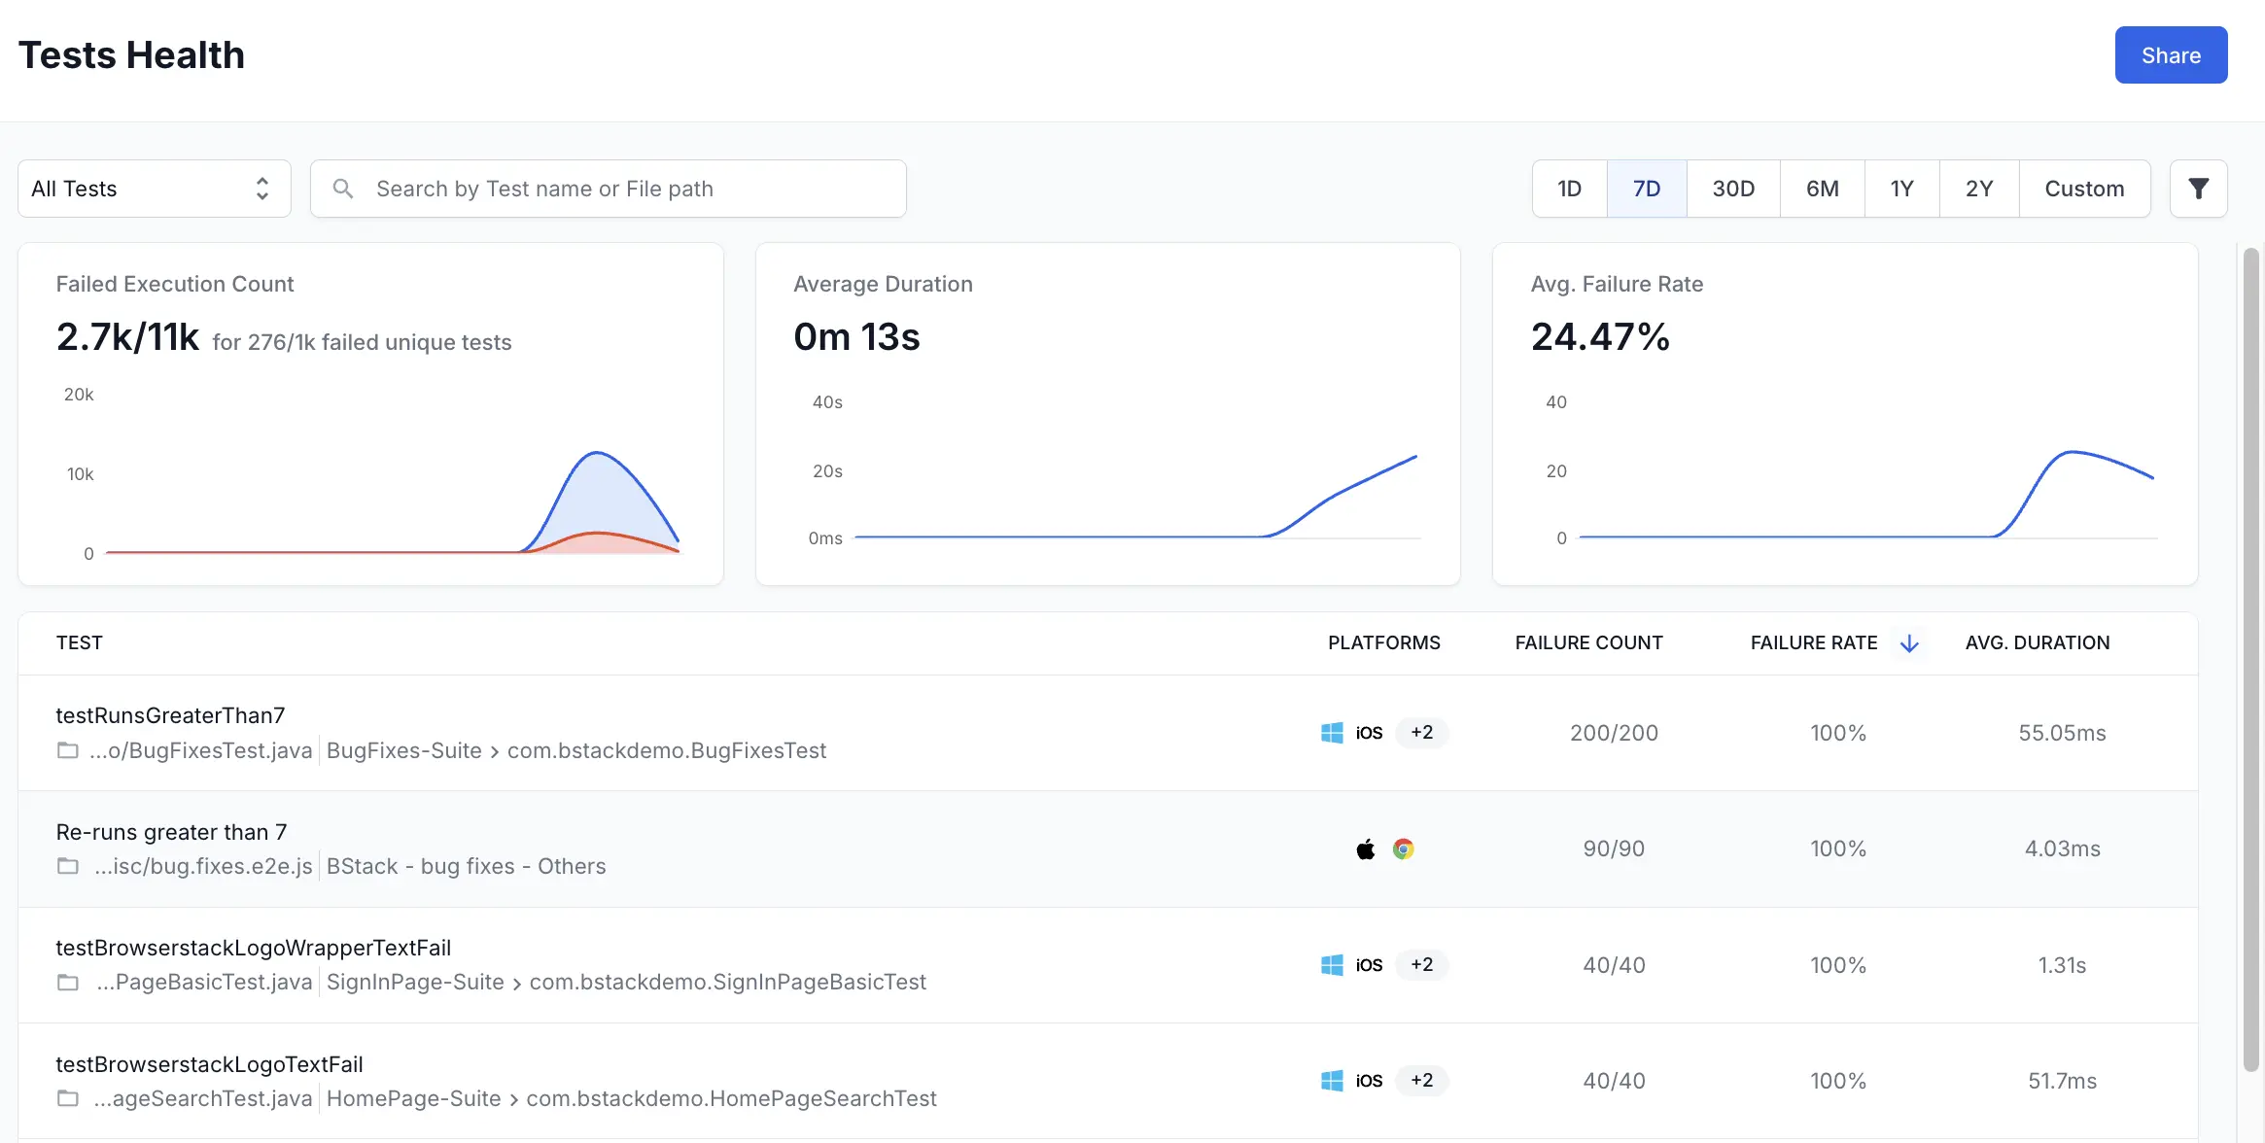Select the 6M time range
The height and width of the screenshot is (1143, 2265).
[x=1822, y=189]
